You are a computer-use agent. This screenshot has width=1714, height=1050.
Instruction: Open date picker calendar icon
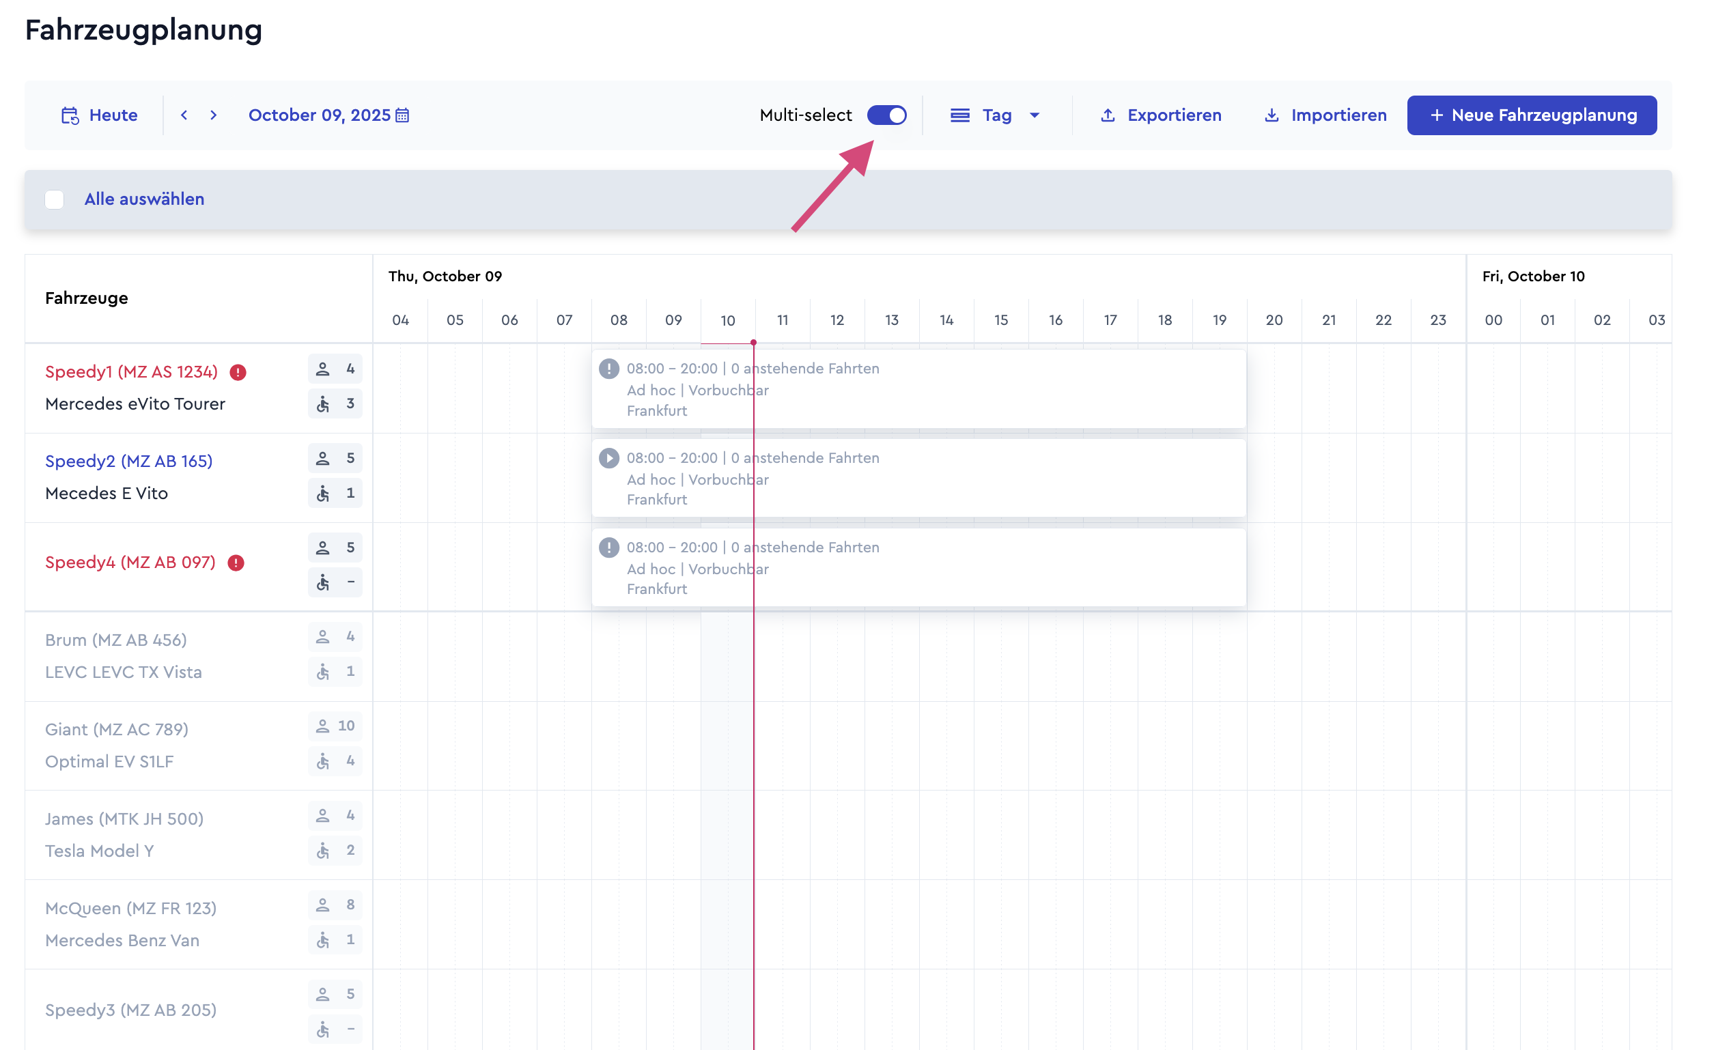[x=403, y=115]
